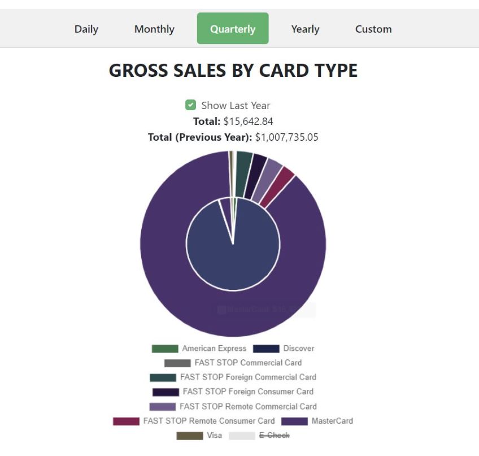
Task: Click the MasterCard legend color swatch
Action: coord(294,421)
